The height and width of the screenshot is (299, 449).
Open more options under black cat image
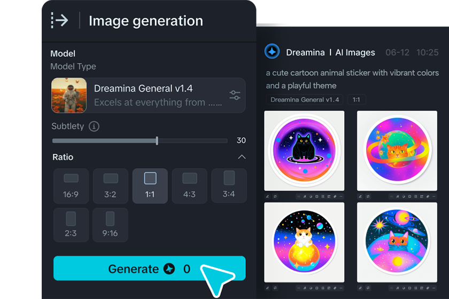(x=341, y=196)
